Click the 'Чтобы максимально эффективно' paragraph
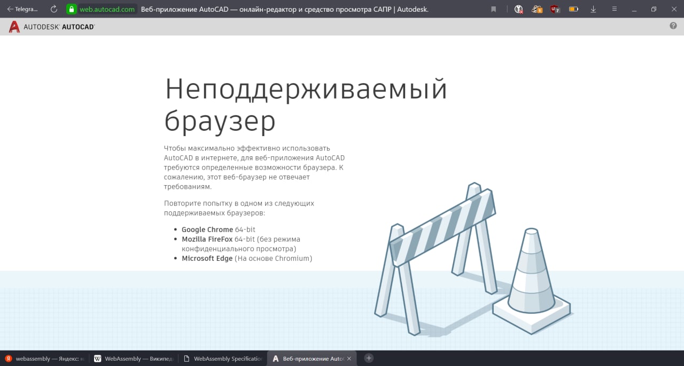 pyautogui.click(x=254, y=167)
